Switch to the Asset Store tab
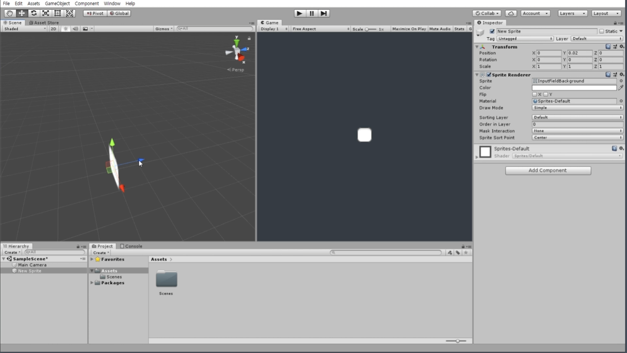This screenshot has height=353, width=627. point(44,23)
